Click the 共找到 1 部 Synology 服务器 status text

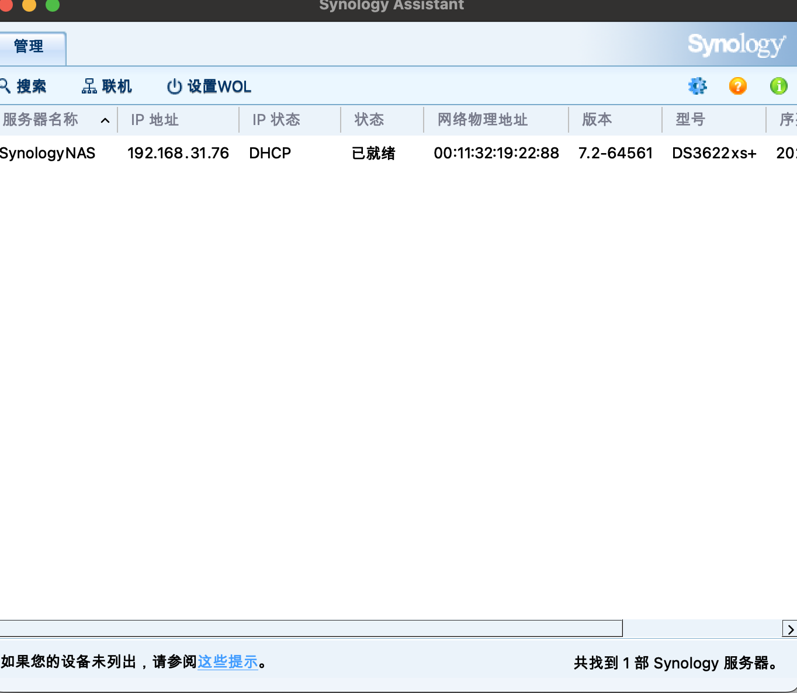[x=677, y=663]
